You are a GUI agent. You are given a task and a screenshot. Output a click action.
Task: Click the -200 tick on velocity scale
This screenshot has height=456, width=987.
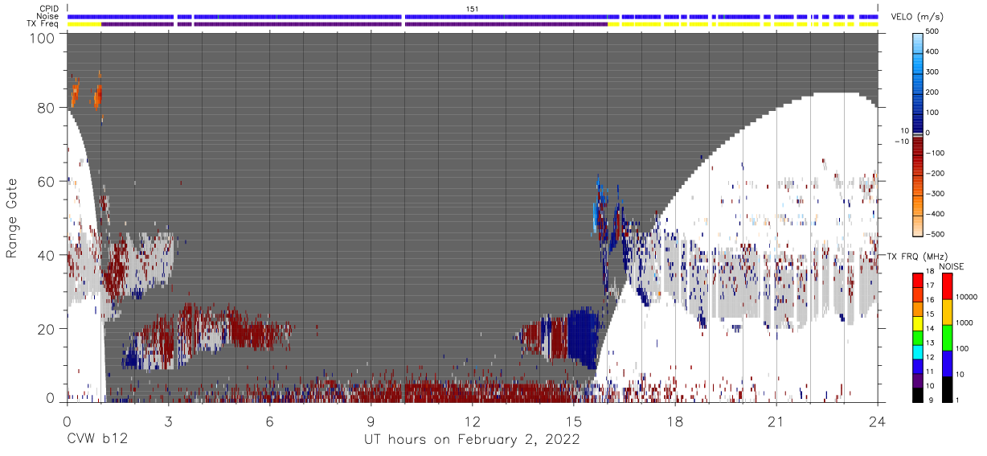(x=934, y=173)
